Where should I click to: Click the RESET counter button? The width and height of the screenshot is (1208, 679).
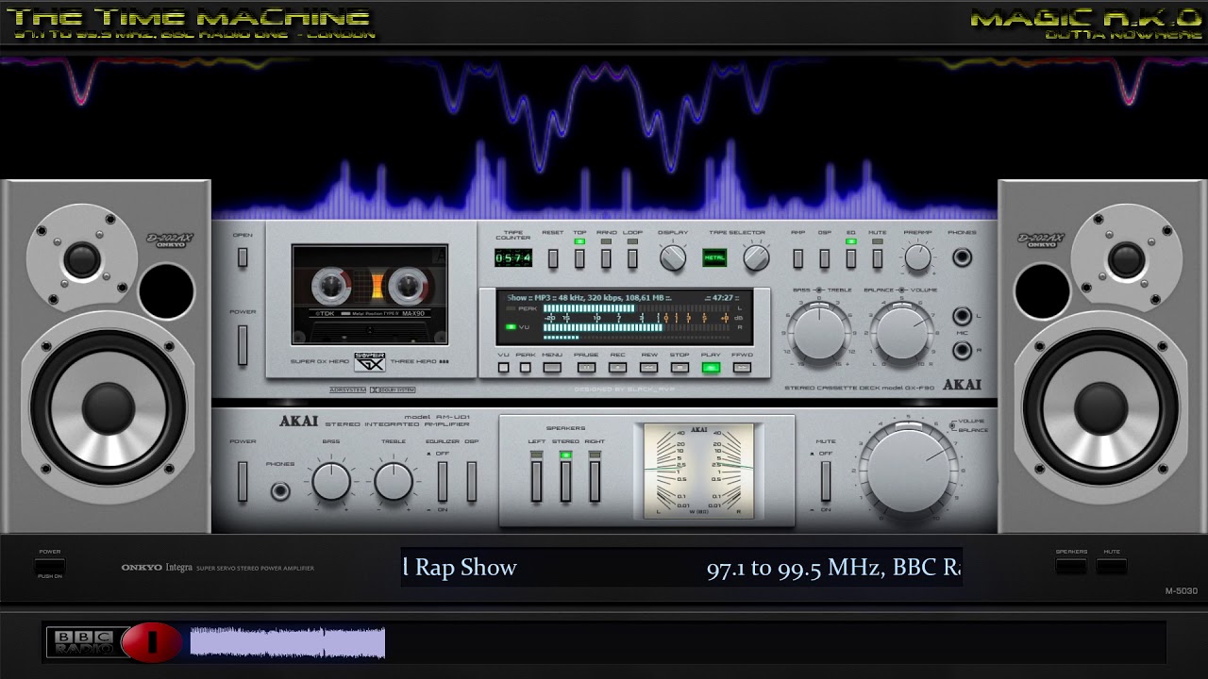click(553, 258)
